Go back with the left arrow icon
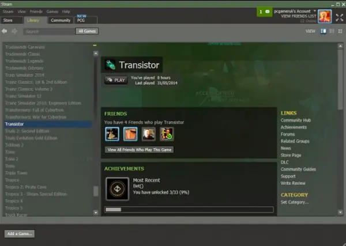Image resolution: width=346 pixels, height=246 pixels. click(x=4, y=31)
